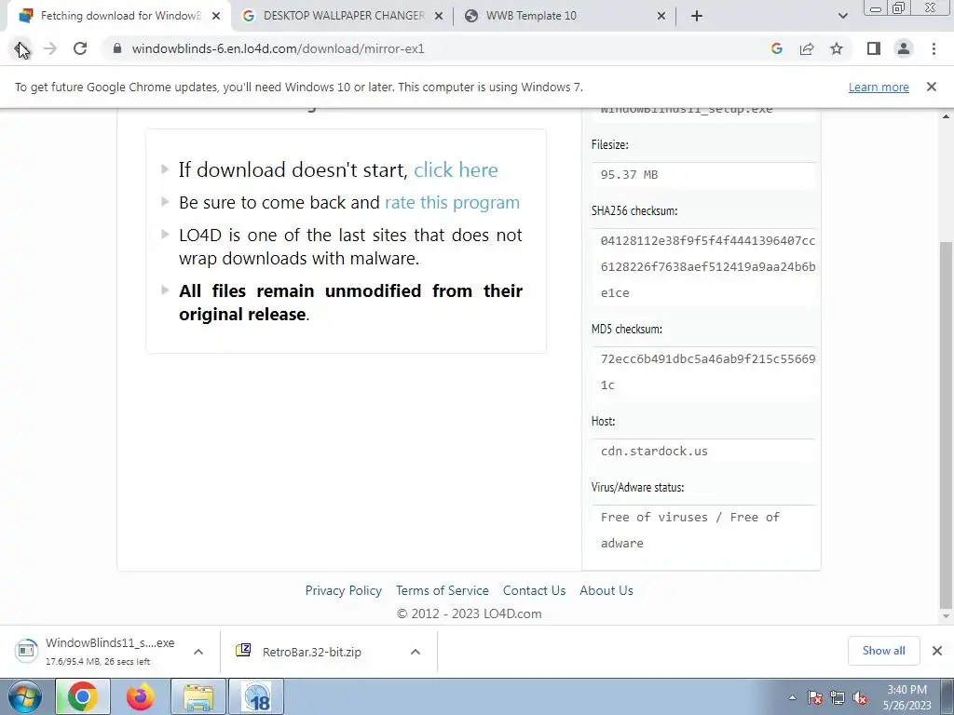The width and height of the screenshot is (954, 715).
Task: Click the address bar URL
Action: (x=278, y=48)
